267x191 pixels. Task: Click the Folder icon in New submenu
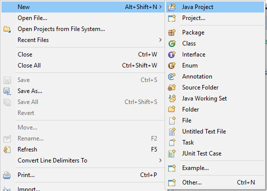pyautogui.click(x=172, y=109)
